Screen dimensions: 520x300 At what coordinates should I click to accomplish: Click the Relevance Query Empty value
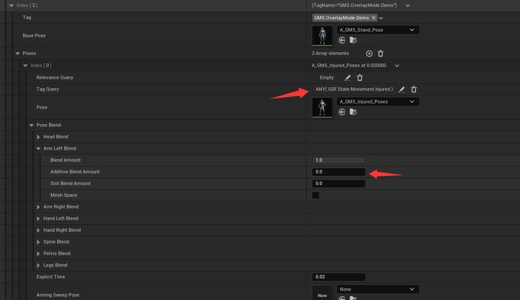(x=326, y=77)
